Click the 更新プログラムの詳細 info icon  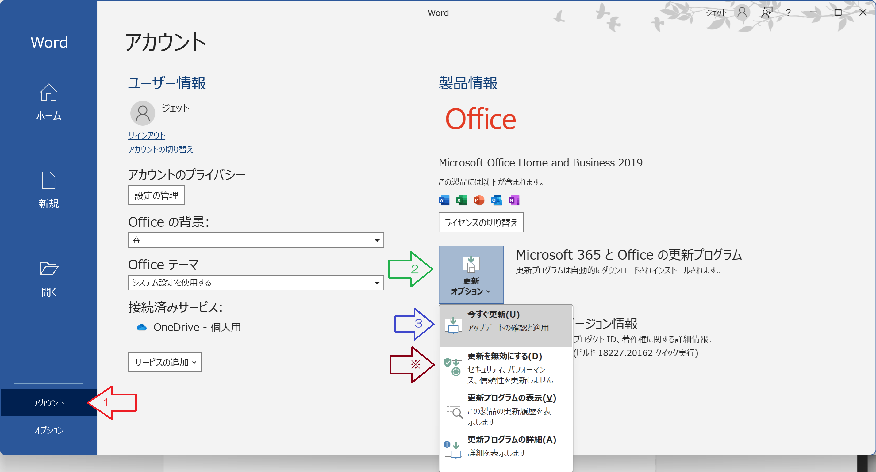(453, 450)
